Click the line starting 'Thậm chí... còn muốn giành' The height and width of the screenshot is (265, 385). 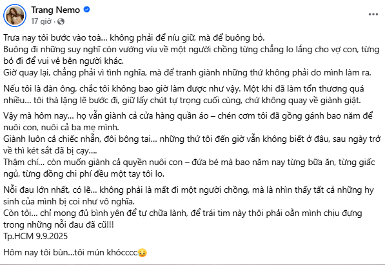[189, 162]
